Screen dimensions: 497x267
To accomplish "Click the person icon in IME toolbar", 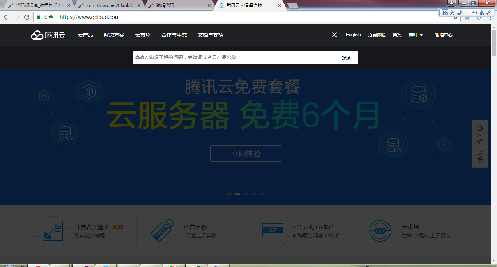I will [482, 12].
